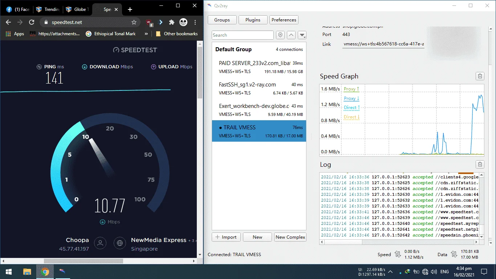496x279 pixels.
Task: Clear the Speed Graph with trash icon
Action: coord(480,76)
